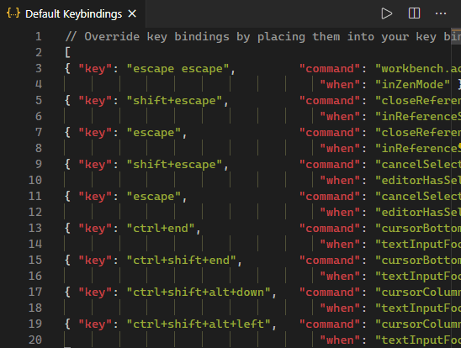The height and width of the screenshot is (348, 461).
Task: Select the Default Keybindings tab
Action: (x=72, y=13)
